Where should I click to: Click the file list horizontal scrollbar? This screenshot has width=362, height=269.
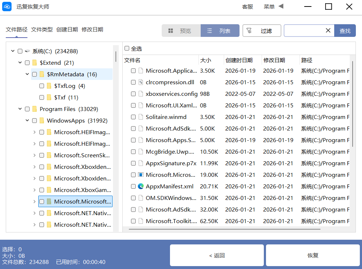tap(224, 229)
